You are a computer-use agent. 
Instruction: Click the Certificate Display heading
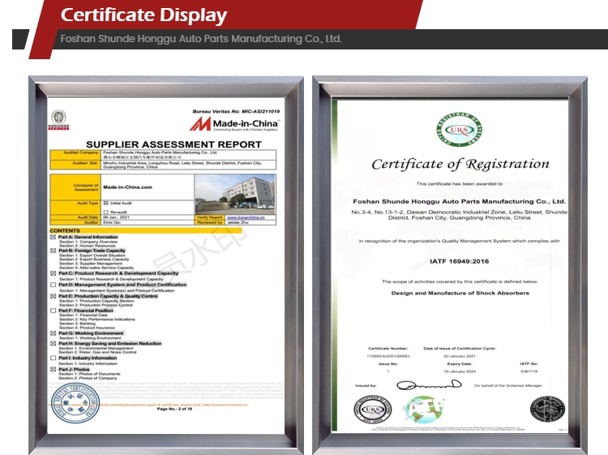pyautogui.click(x=144, y=15)
